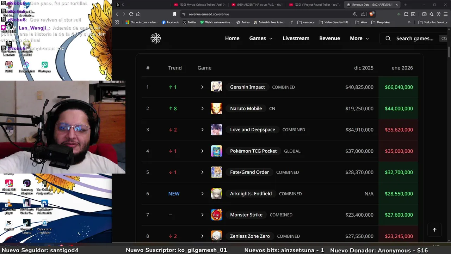Click the $66,040,000 Genshin Impact revenue cell
Image resolution: width=451 pixels, height=254 pixels.
(x=399, y=87)
